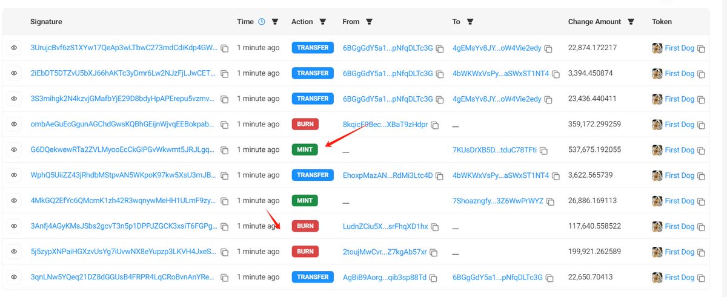Copy the 3Anfj4AGyKMsJSbs2 signature
The height and width of the screenshot is (297, 727).
pos(224,227)
